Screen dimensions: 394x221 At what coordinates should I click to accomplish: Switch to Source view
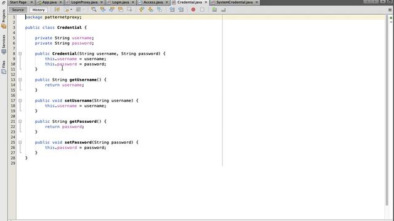point(18,10)
